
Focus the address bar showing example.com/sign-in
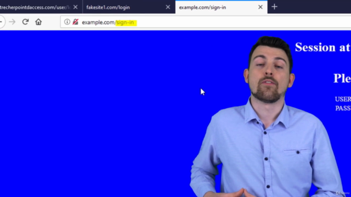[206, 22]
